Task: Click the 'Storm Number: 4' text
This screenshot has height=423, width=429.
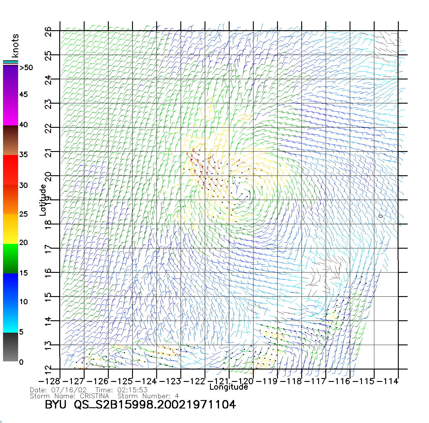Action: coord(148,396)
